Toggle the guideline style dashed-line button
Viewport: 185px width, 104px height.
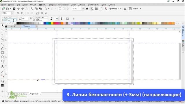tap(62, 18)
